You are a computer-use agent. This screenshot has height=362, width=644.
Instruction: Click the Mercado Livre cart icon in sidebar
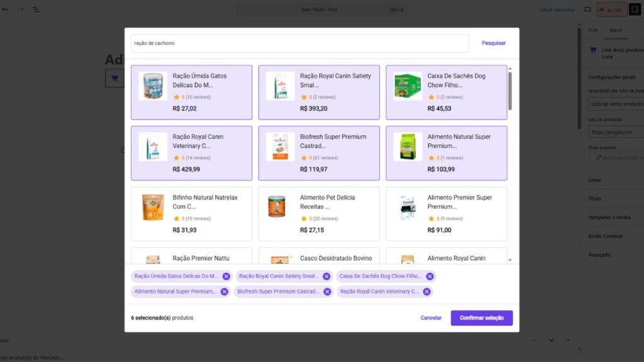click(x=592, y=50)
